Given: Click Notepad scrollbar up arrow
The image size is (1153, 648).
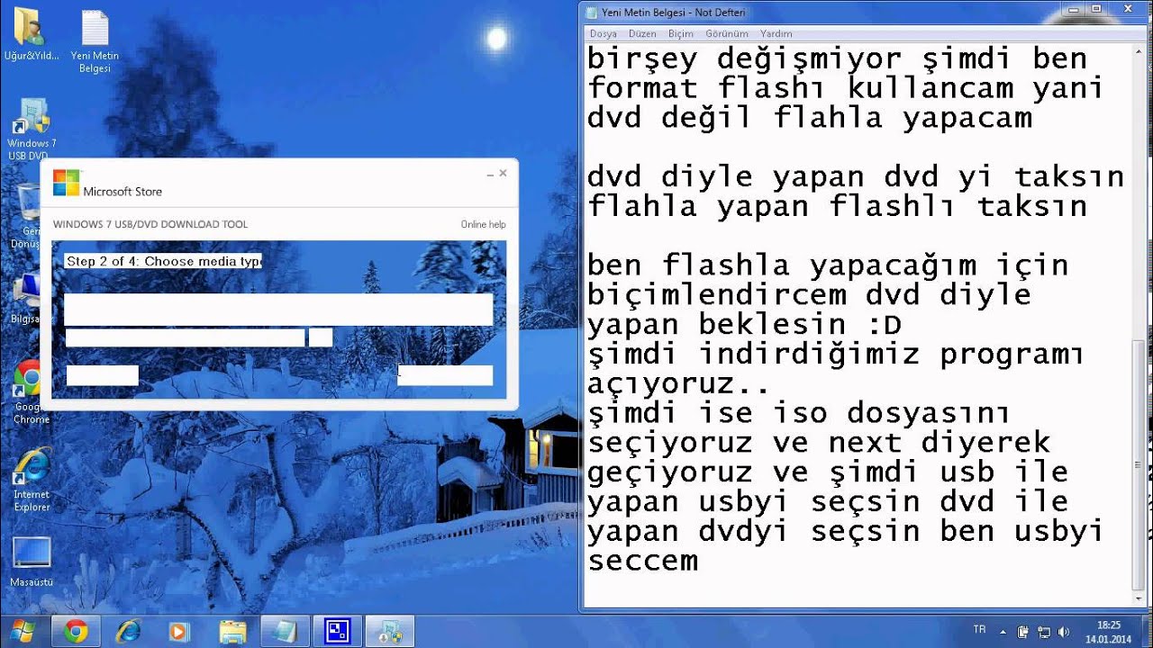Looking at the screenshot, I should [1140, 51].
